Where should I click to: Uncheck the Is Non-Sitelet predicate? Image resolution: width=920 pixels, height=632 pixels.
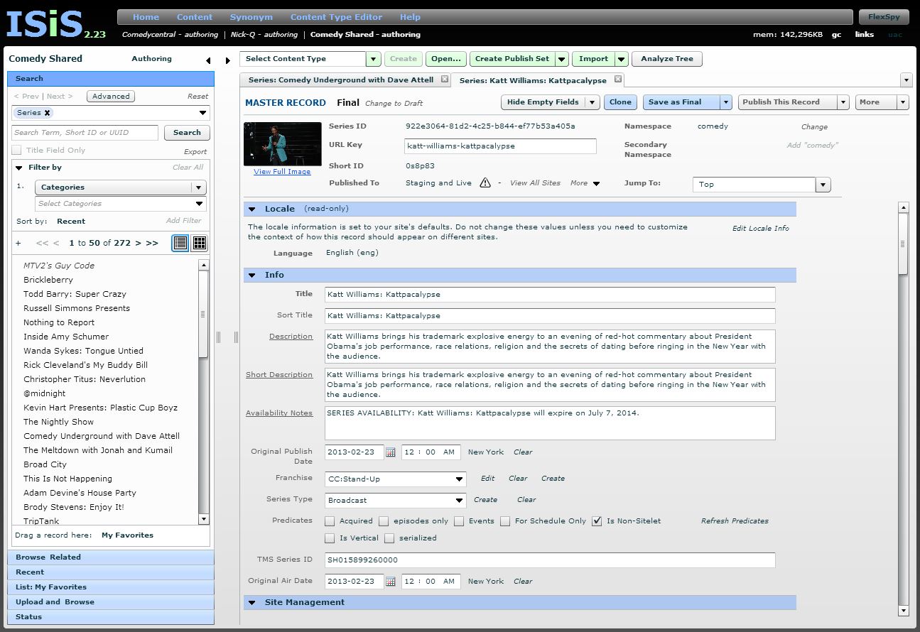tap(597, 521)
